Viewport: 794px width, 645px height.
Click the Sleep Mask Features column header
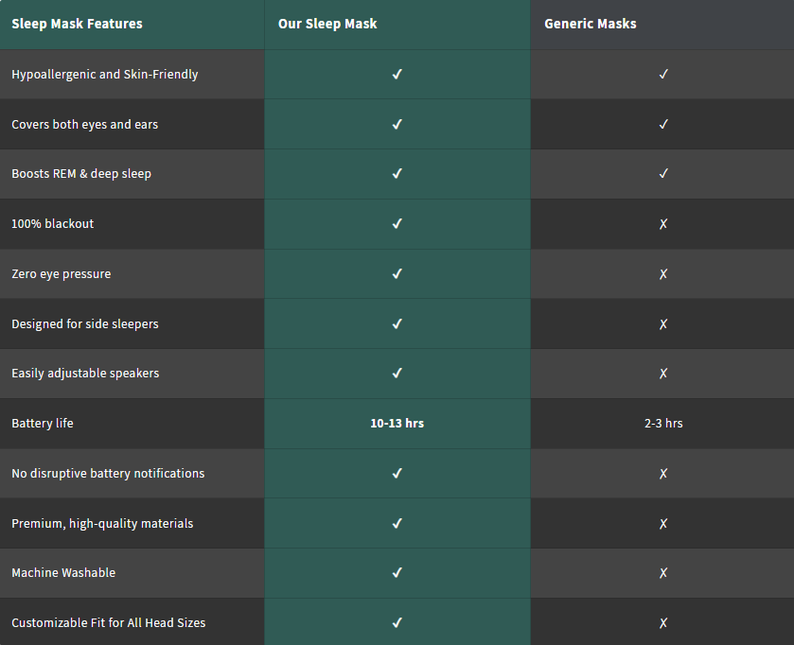point(77,24)
